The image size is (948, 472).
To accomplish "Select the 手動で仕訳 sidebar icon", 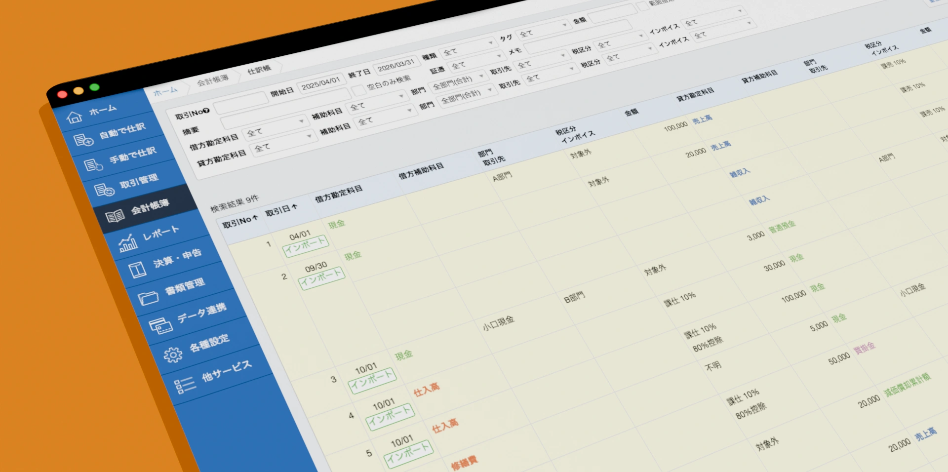I will point(93,165).
